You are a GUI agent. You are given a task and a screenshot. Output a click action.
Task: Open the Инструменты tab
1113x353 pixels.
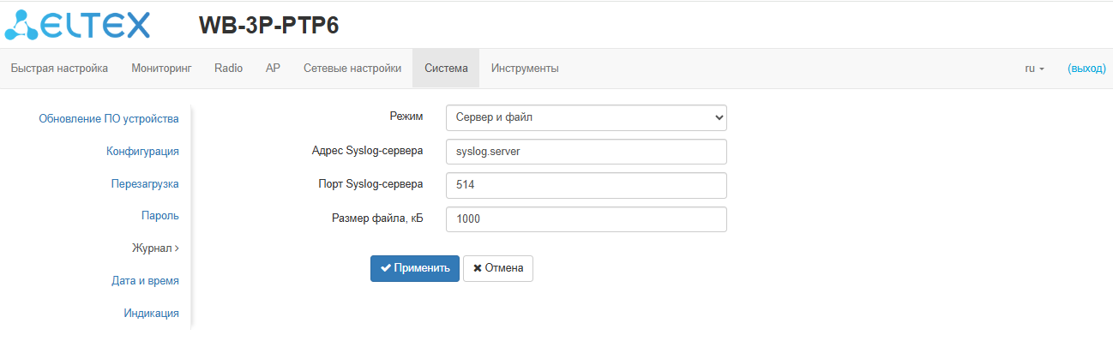click(525, 69)
